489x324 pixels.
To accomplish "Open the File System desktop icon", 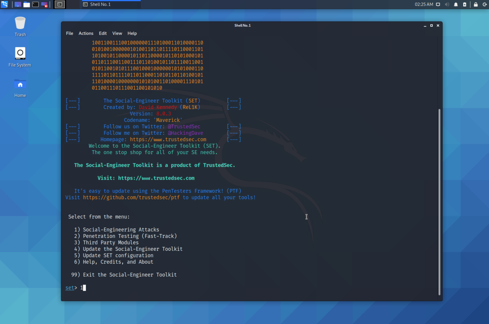I will 20,57.
